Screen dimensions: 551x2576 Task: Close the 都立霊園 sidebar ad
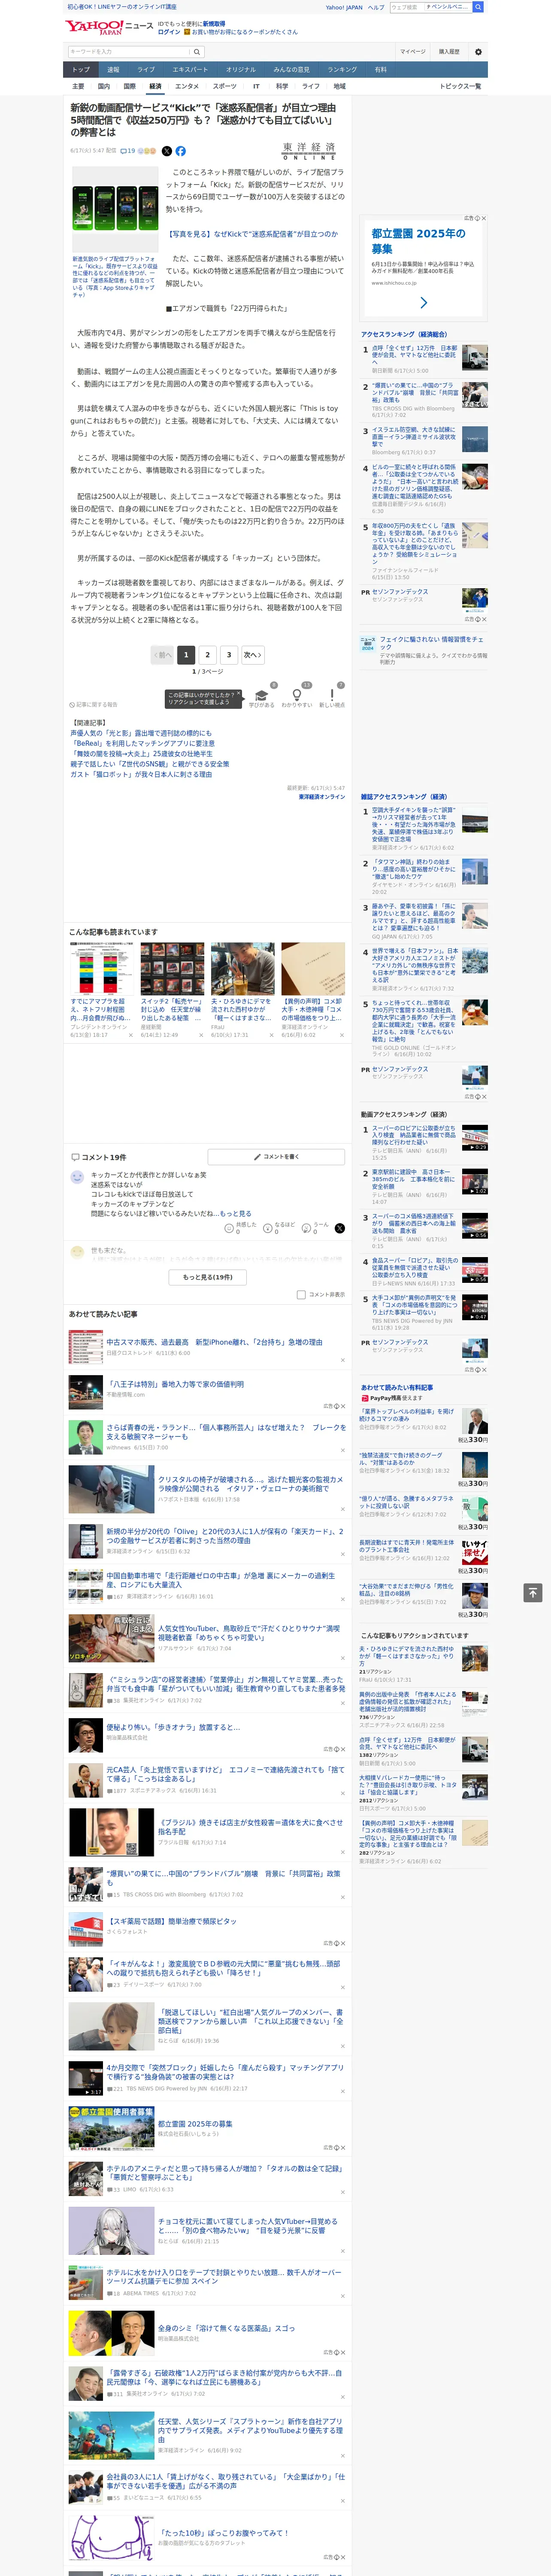coord(483,218)
